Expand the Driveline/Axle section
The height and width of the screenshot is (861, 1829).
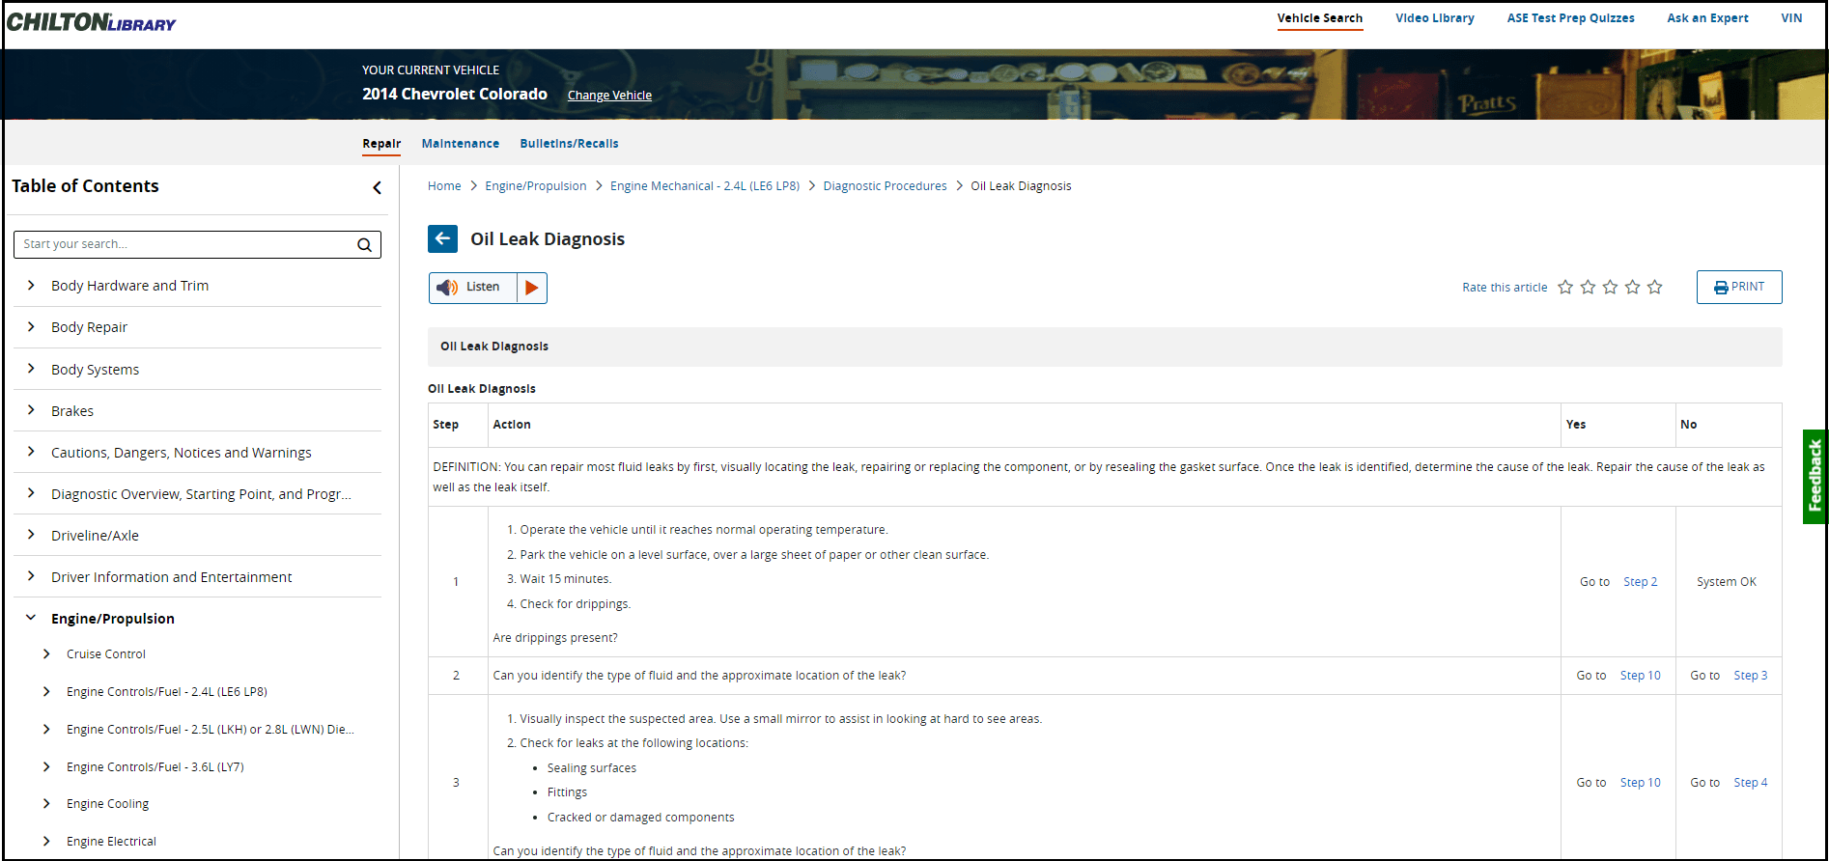(31, 534)
